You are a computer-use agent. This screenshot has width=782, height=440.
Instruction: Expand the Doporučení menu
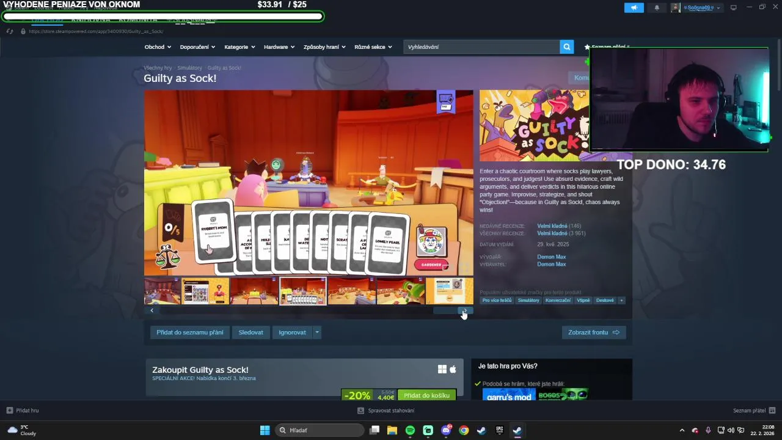click(x=197, y=47)
